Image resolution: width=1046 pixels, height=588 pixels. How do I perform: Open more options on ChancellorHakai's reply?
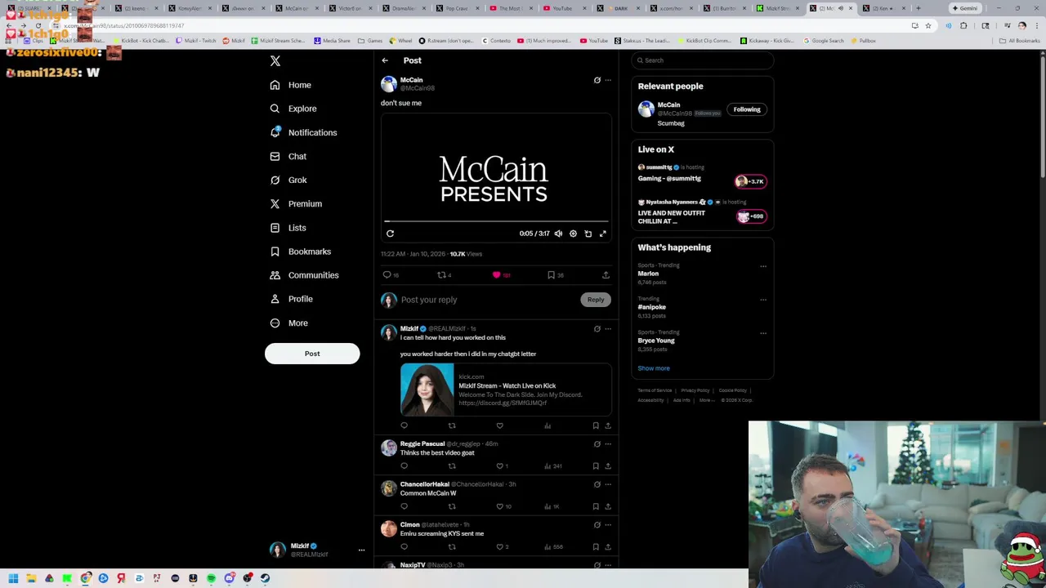click(x=608, y=484)
